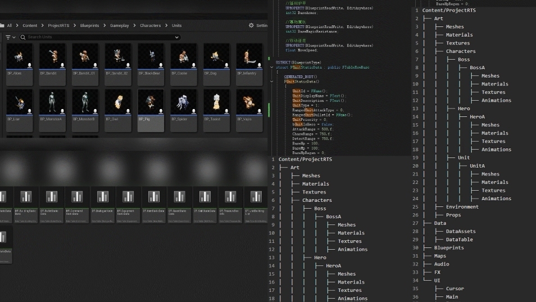The width and height of the screenshot is (536, 302).
Task: Open the filter options dropdown beside search
Action: pyautogui.click(x=11, y=37)
